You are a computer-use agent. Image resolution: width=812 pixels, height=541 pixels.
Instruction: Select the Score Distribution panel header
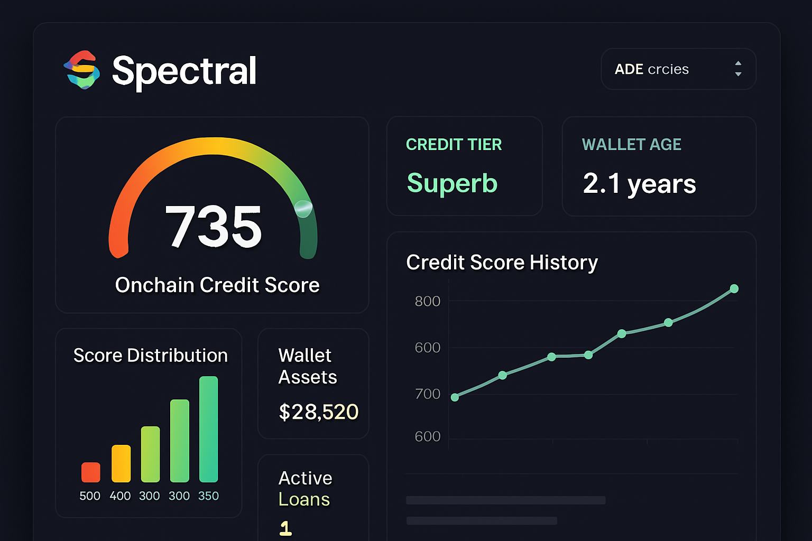(150, 355)
